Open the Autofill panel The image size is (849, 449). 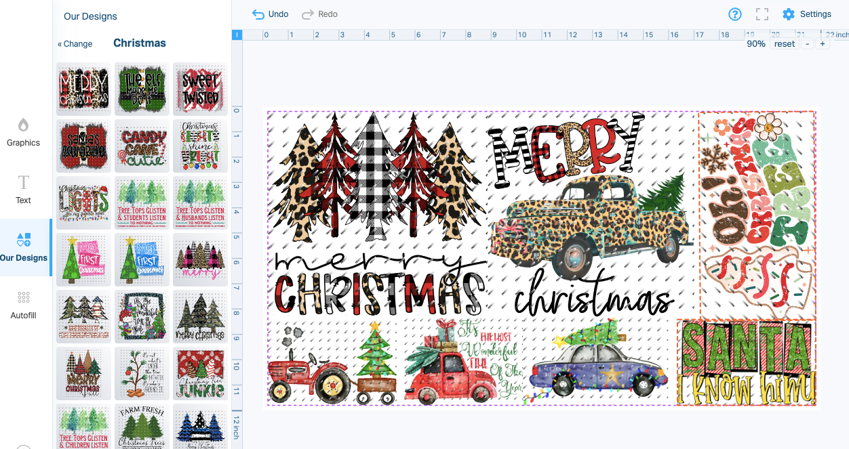pyautogui.click(x=24, y=305)
